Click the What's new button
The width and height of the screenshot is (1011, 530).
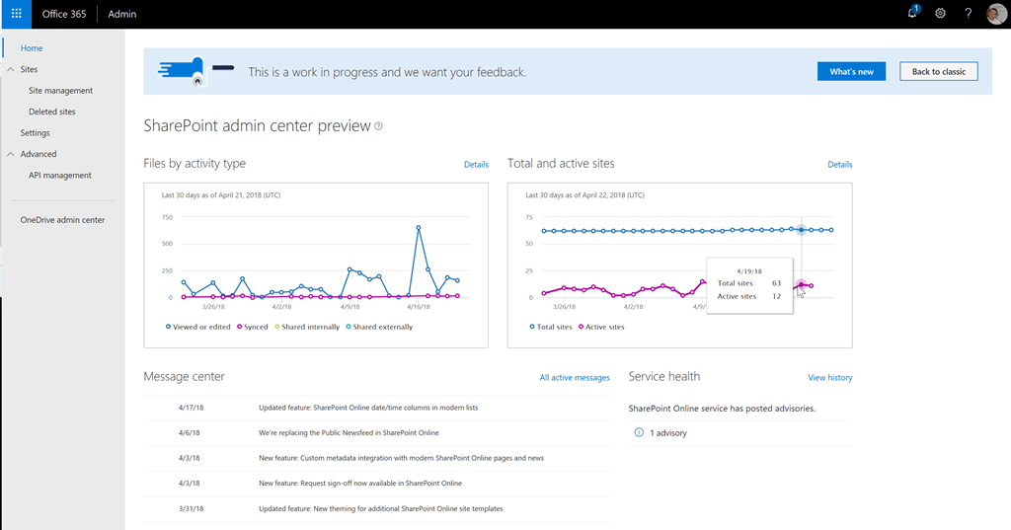(x=851, y=72)
